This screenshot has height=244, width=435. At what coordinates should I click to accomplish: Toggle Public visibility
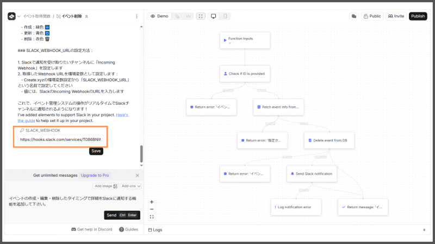click(x=372, y=16)
